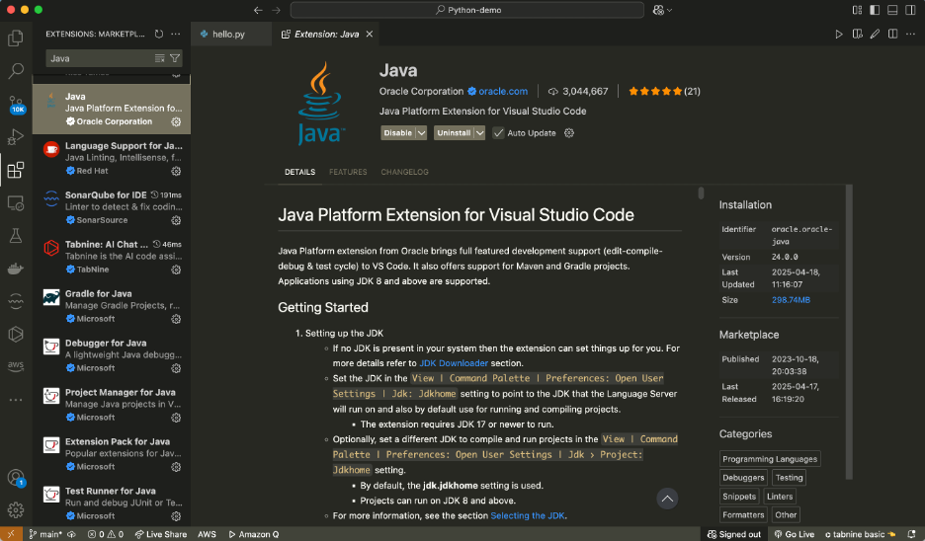Open the Explorer view in activity bar
The image size is (925, 541).
pyautogui.click(x=16, y=39)
